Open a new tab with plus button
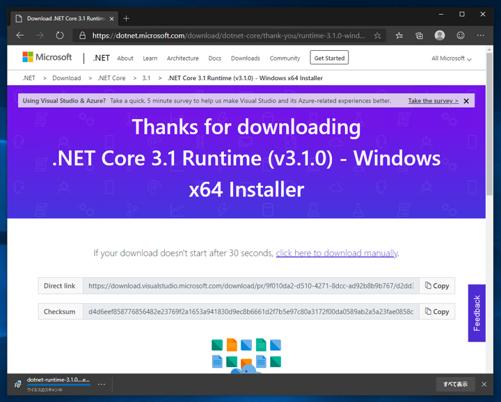Image resolution: width=501 pixels, height=402 pixels. (x=126, y=19)
